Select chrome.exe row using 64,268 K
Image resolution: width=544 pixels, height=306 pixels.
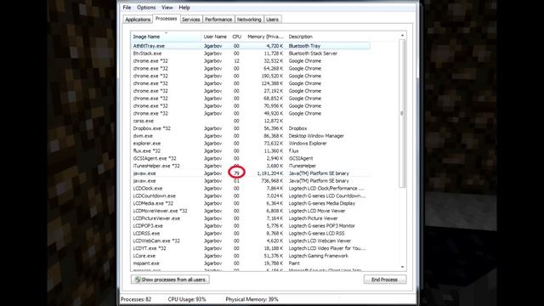click(250, 68)
